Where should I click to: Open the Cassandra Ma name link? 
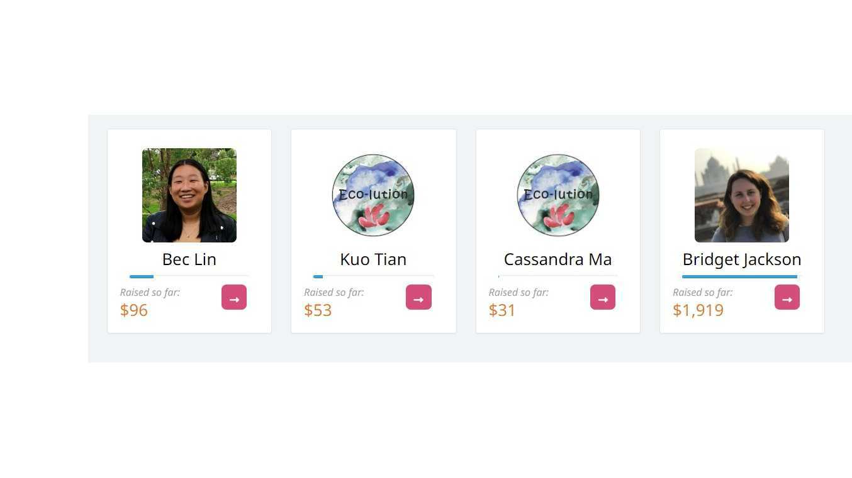pos(558,259)
